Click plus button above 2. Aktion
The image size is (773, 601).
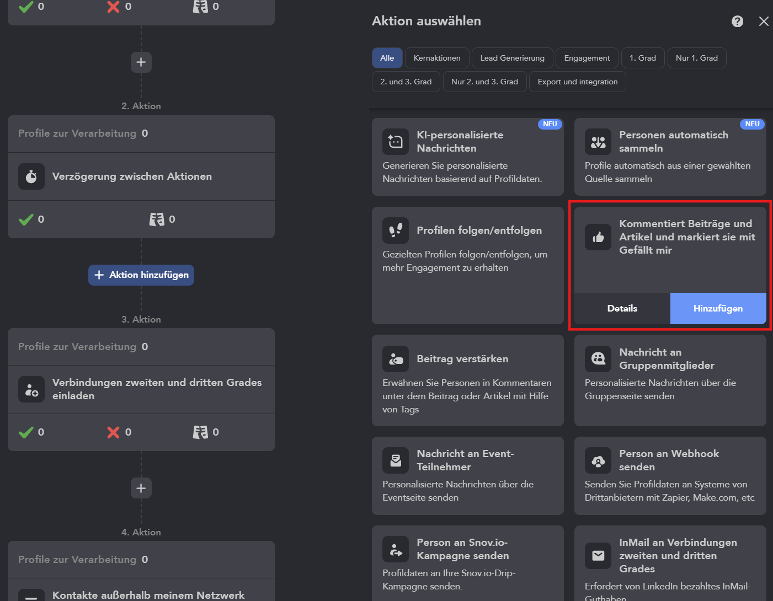141,62
